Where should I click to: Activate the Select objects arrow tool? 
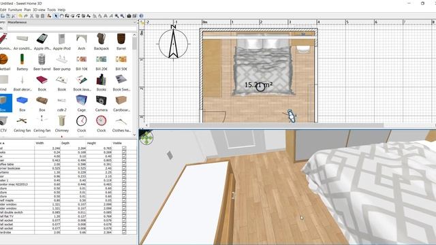click(56, 16)
